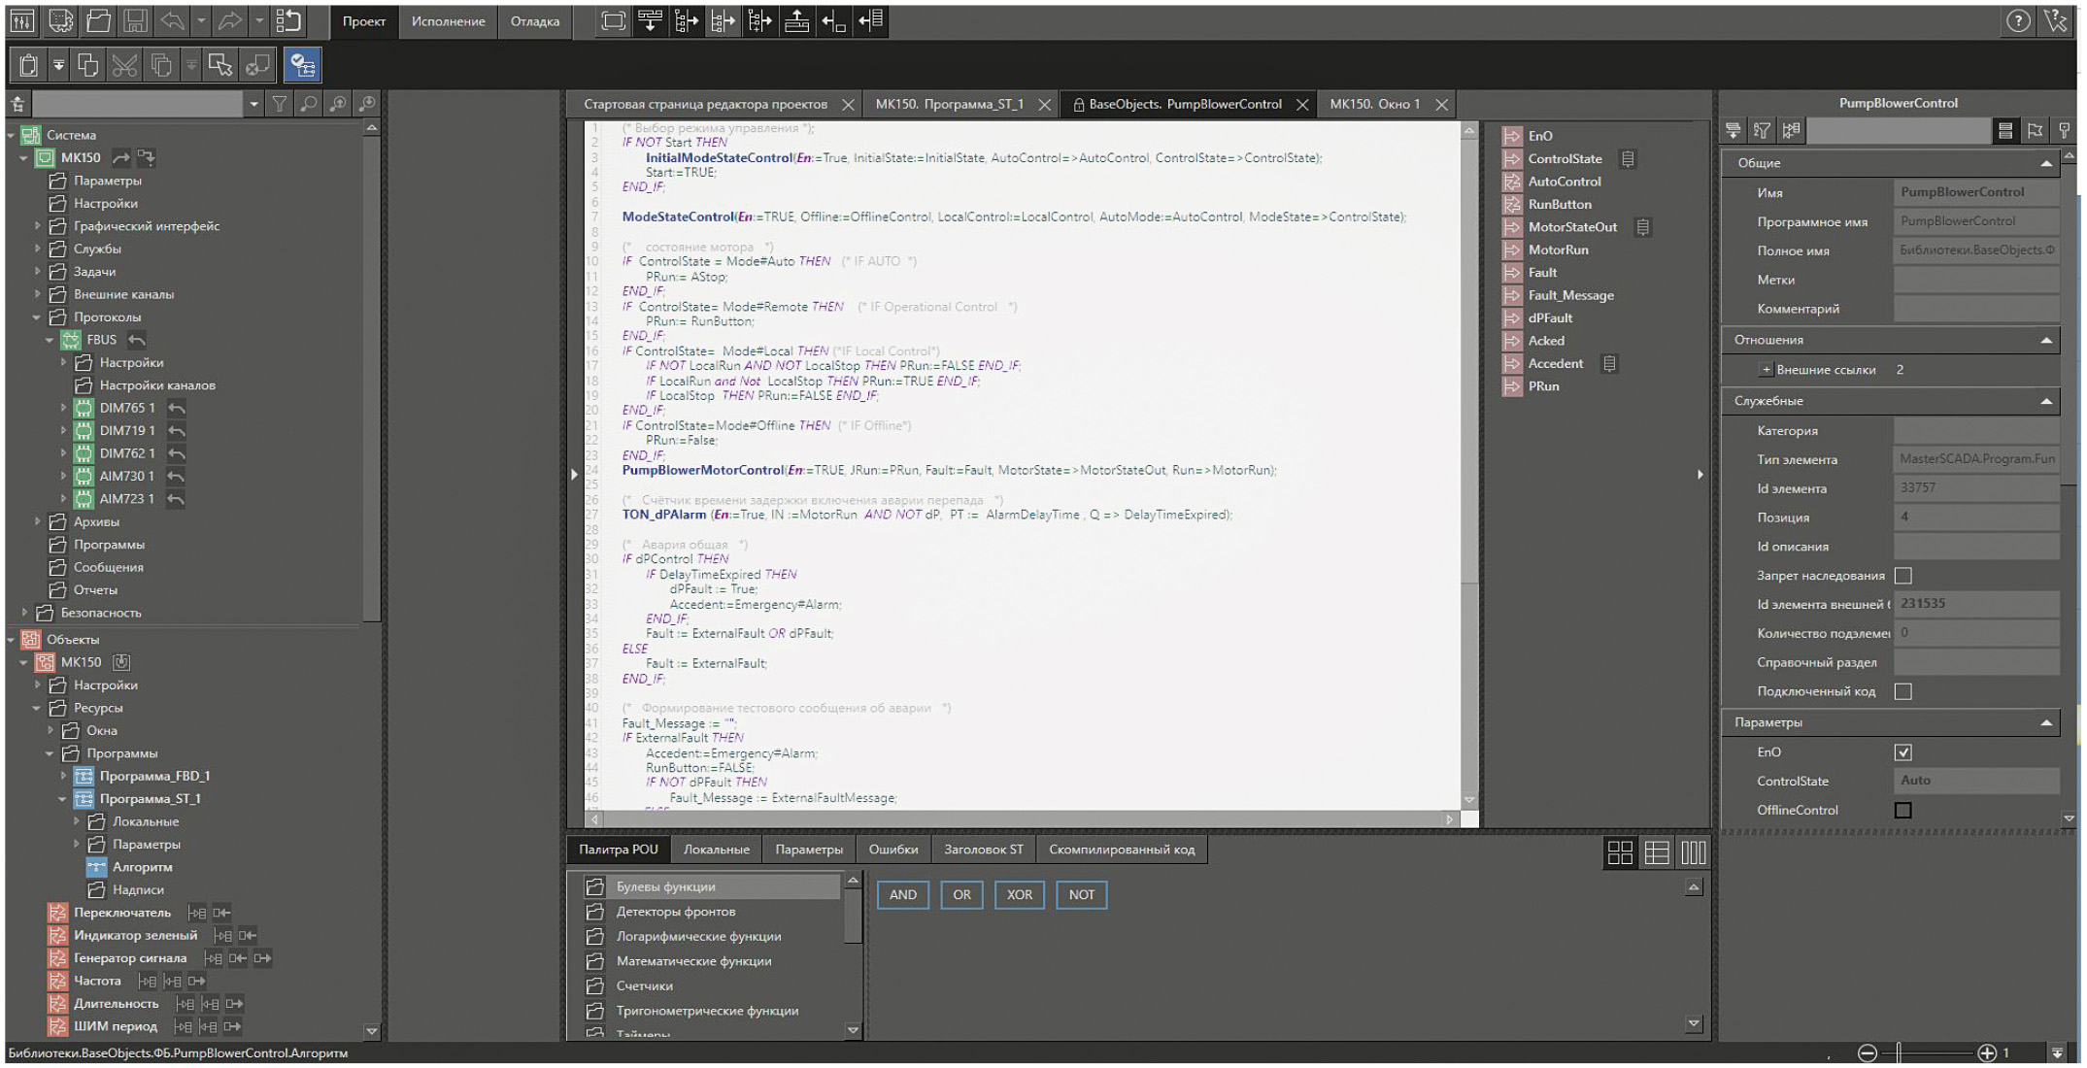Click the scissors cut icon
Image resolution: width=2087 pixels, height=1068 pixels.
tap(124, 65)
